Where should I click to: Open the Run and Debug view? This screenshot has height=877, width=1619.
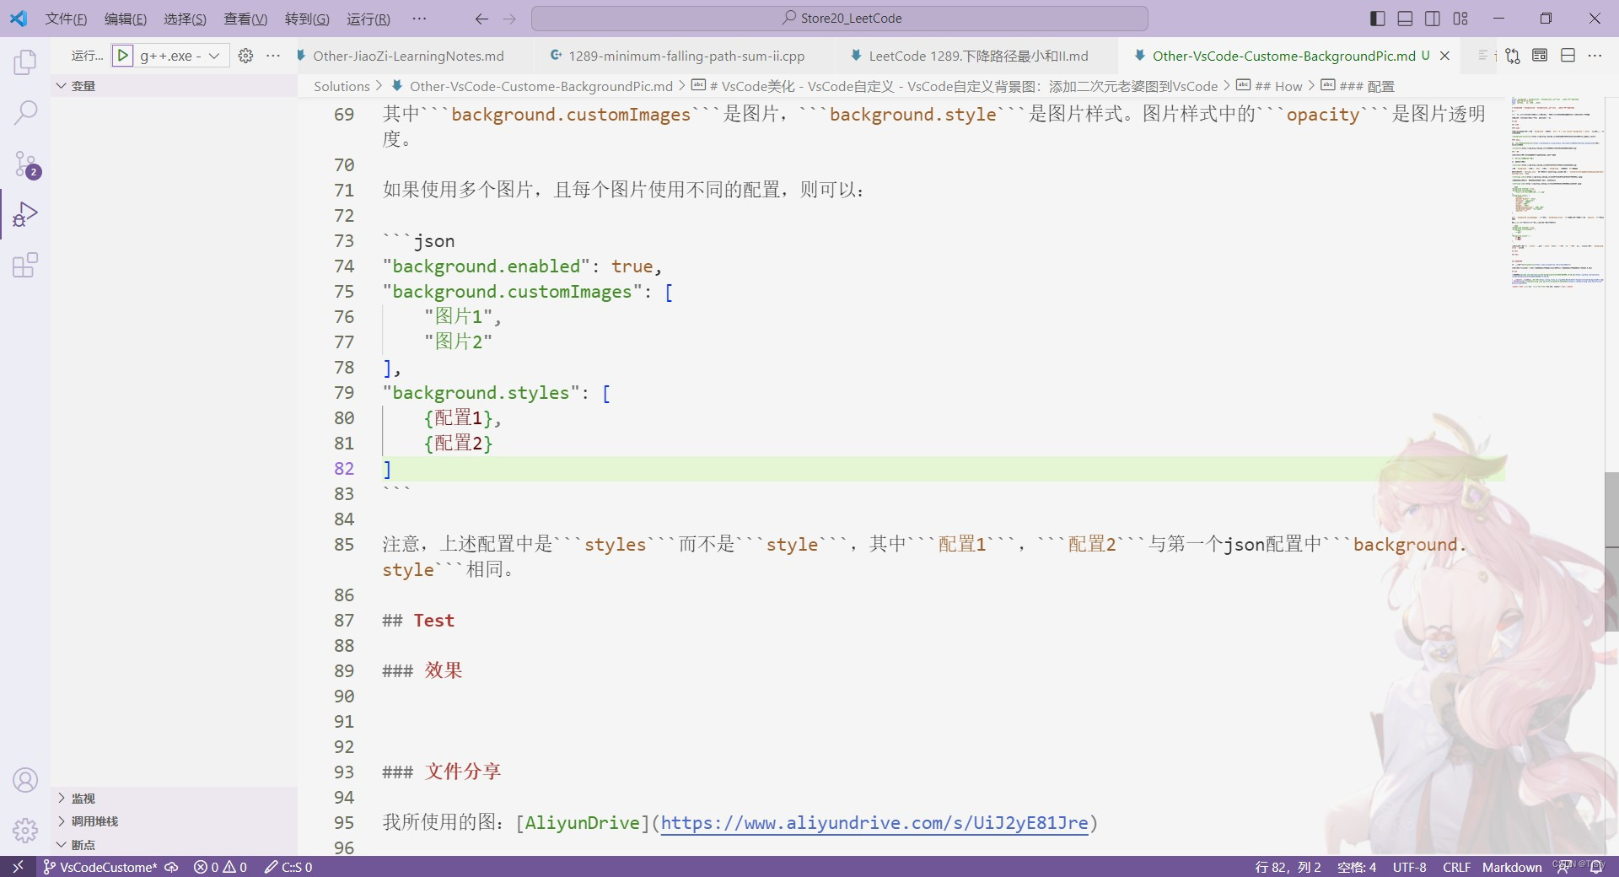(25, 214)
